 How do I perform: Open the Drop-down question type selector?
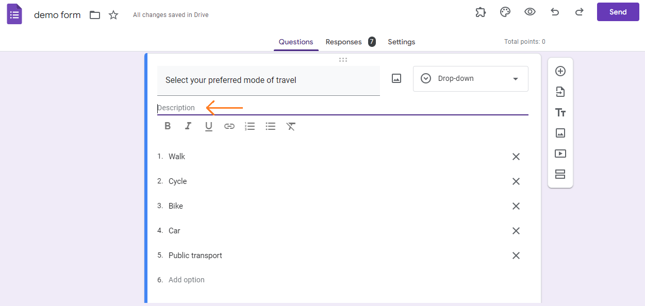click(470, 78)
